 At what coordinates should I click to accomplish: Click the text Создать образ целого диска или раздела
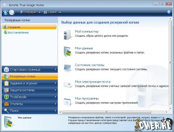coord(102,36)
